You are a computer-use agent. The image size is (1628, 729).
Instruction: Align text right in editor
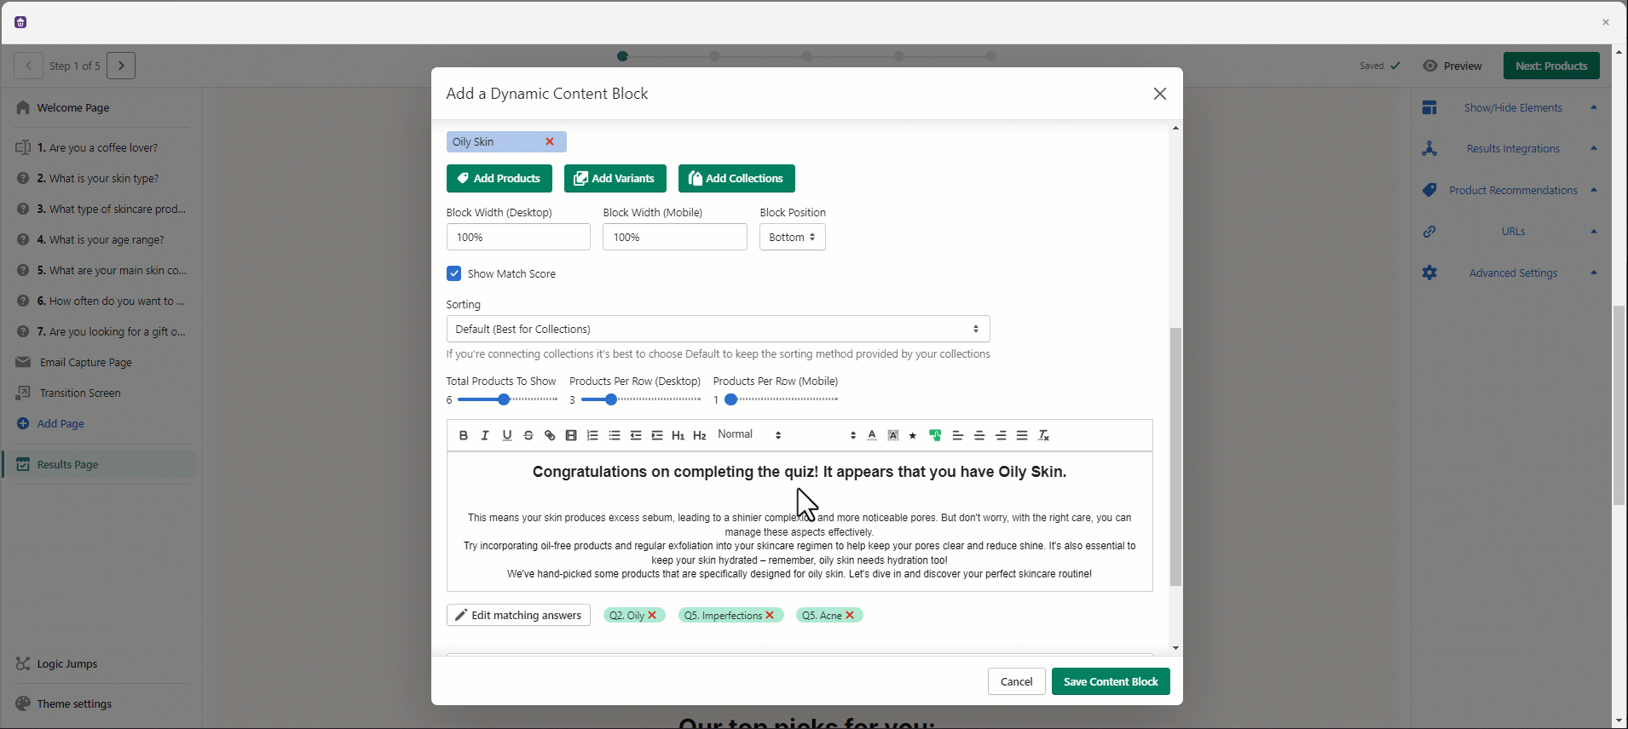pyautogui.click(x=1001, y=435)
